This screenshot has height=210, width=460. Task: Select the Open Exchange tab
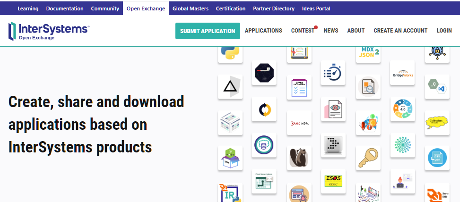[146, 8]
